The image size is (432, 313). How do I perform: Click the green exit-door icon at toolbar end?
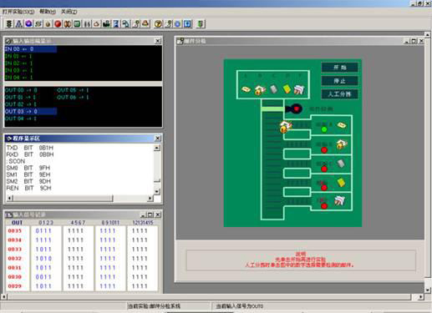point(200,24)
